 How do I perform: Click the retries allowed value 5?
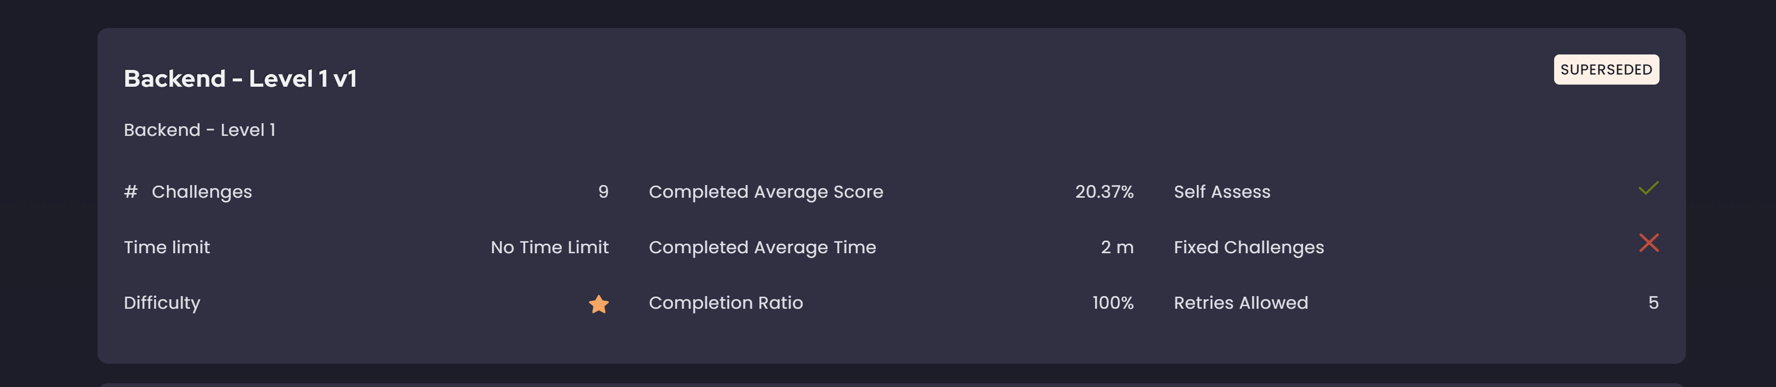coord(1653,303)
